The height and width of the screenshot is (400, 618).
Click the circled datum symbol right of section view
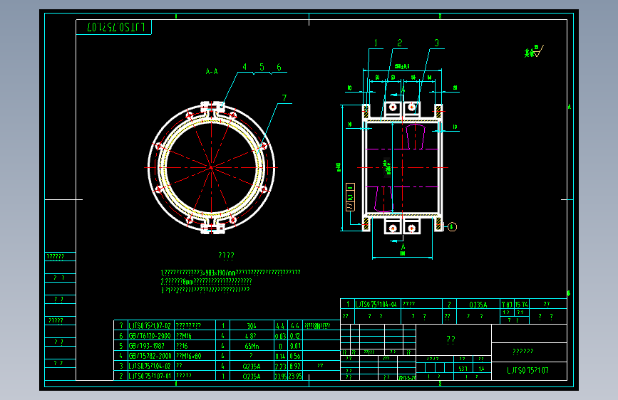point(452,227)
